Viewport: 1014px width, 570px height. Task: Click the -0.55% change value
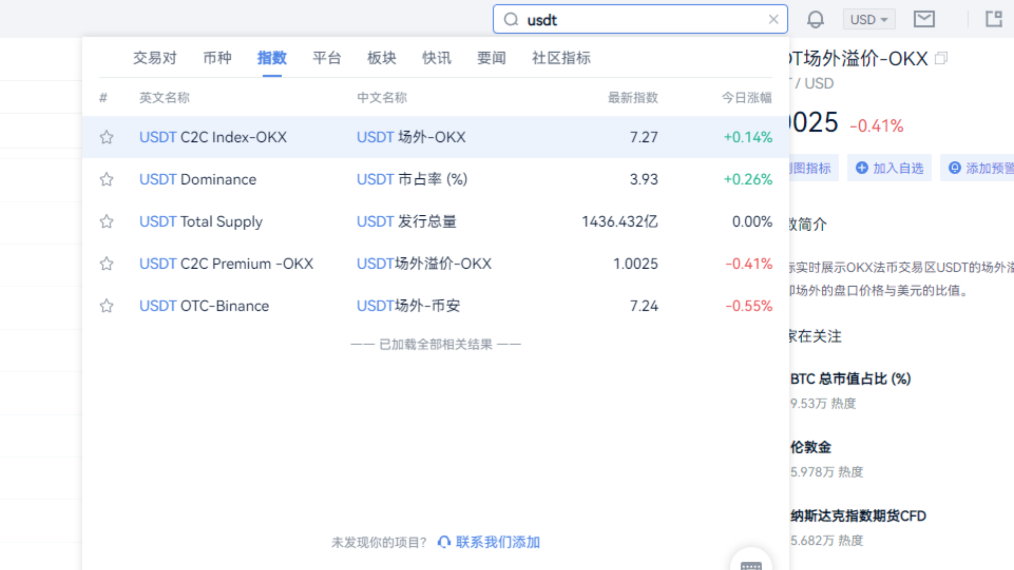coord(748,306)
